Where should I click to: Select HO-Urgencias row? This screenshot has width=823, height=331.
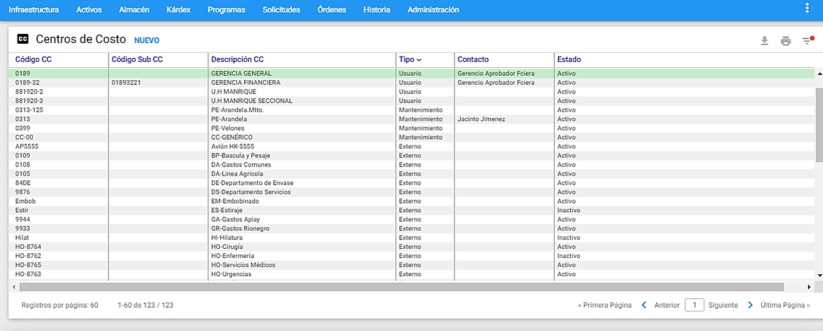(x=411, y=275)
